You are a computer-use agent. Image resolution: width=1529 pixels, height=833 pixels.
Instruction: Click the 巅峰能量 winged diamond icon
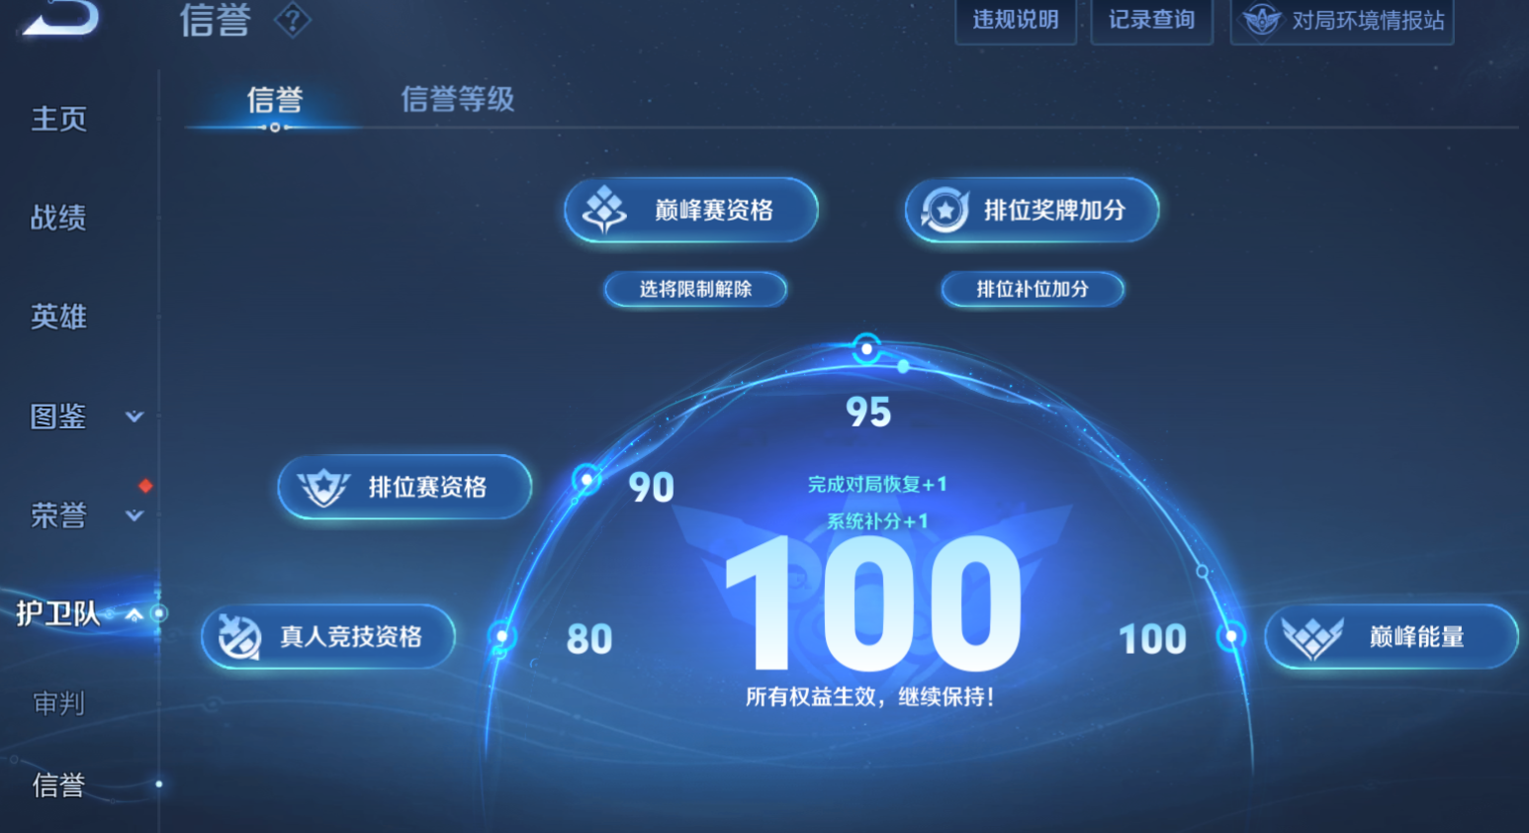click(x=1312, y=637)
